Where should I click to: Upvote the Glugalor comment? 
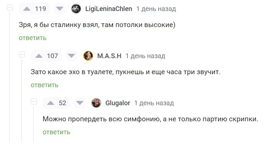51,103
